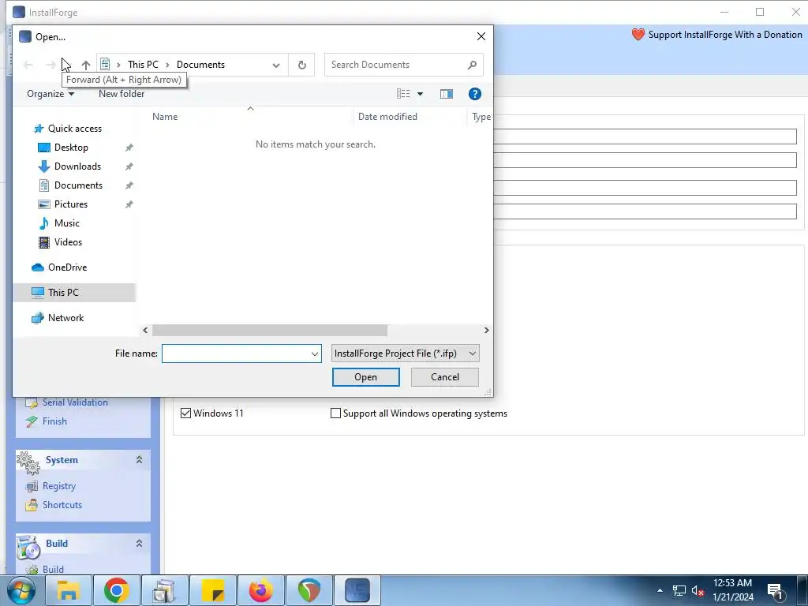The width and height of the screenshot is (808, 606).
Task: Open InstallForge taskbar button
Action: [x=357, y=590]
